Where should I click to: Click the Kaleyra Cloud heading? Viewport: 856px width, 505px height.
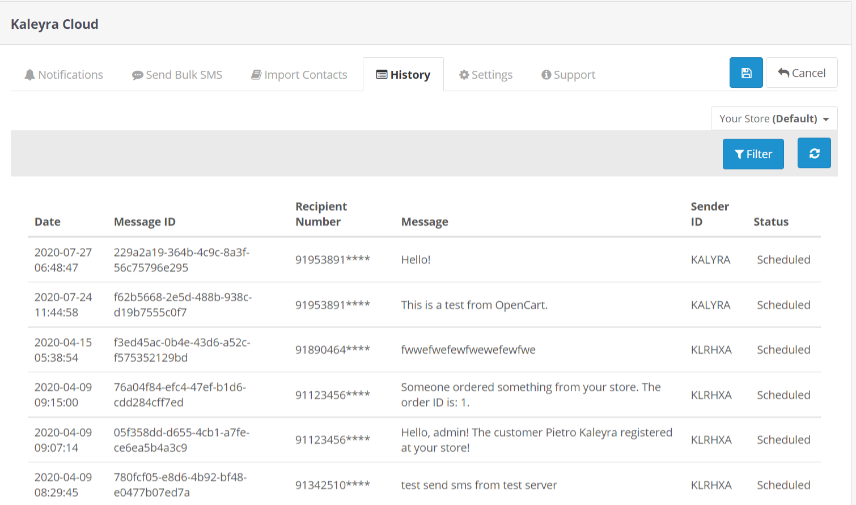pos(54,24)
